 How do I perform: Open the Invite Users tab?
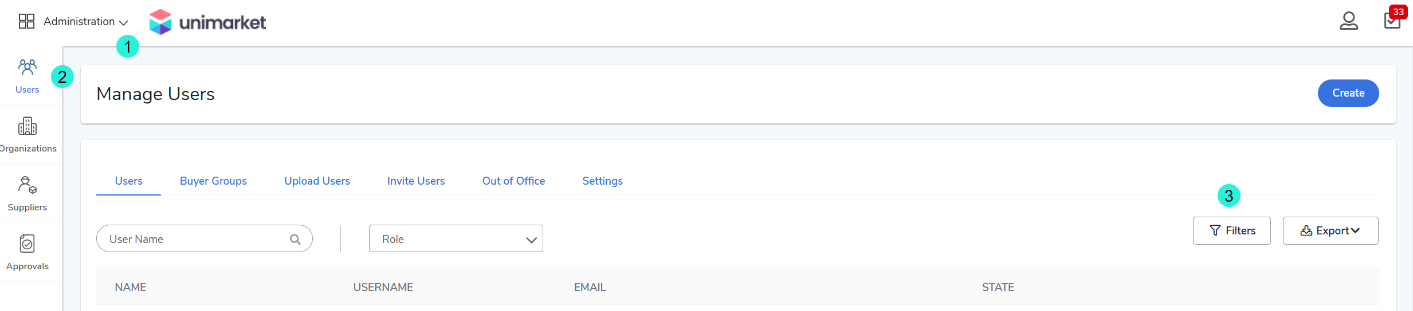click(x=416, y=181)
